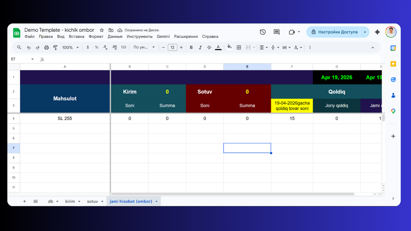The width and height of the screenshot is (411, 231).
Task: Open Google Keep side panel icon
Action: 393,64
